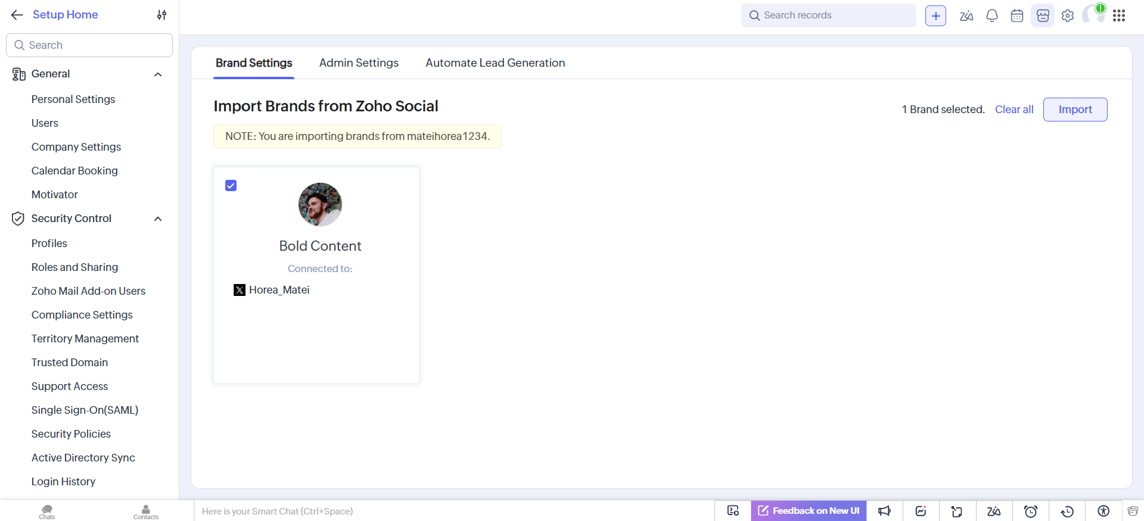Click the plus create-new button
This screenshot has height=521, width=1144.
(935, 15)
